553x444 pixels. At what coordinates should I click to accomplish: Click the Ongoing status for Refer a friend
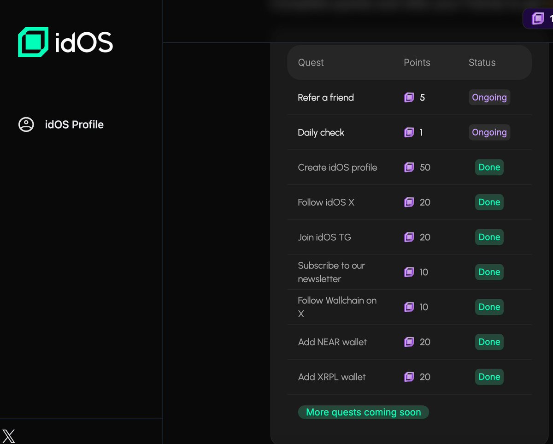click(489, 97)
